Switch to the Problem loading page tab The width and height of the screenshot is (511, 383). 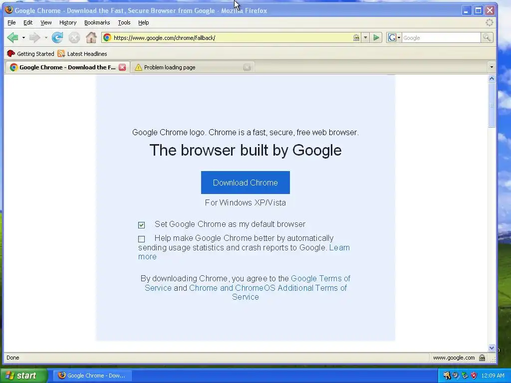tap(192, 67)
